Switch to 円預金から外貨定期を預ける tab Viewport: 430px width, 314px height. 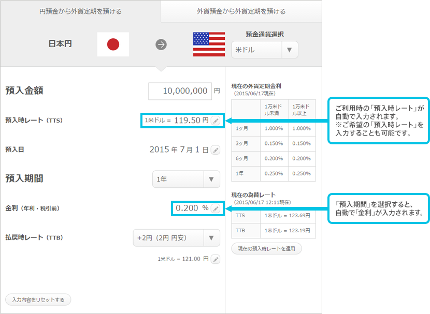[81, 11]
